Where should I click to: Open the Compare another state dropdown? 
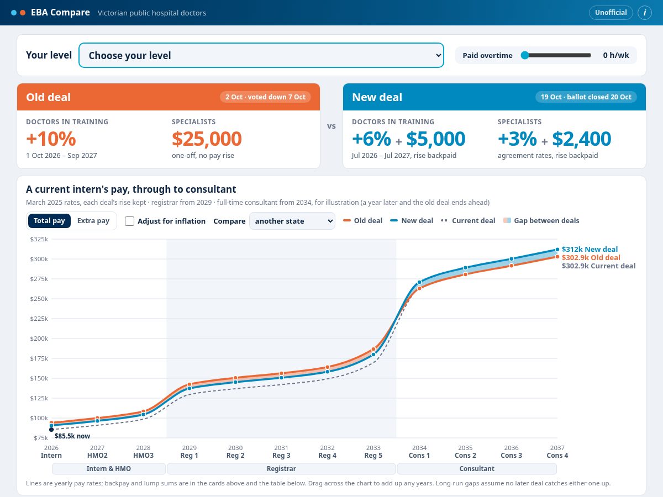292,221
